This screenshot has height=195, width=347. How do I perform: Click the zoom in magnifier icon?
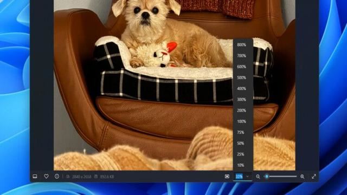coord(303,177)
